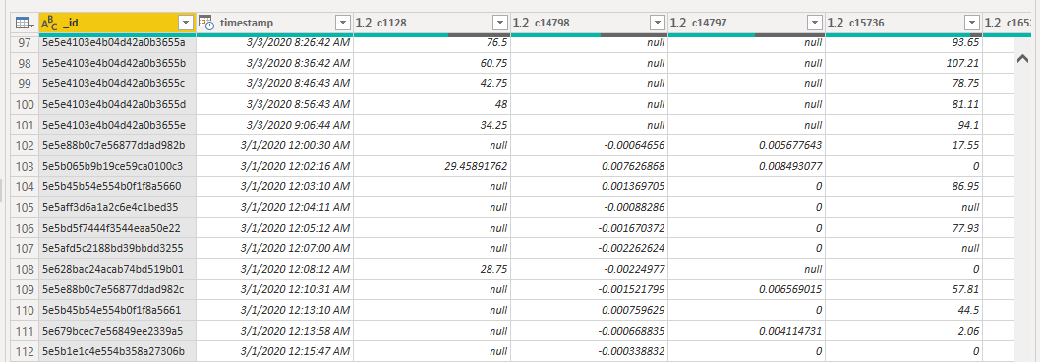Click timestamp 3/1/2020 12:00:30 AM

click(x=295, y=145)
